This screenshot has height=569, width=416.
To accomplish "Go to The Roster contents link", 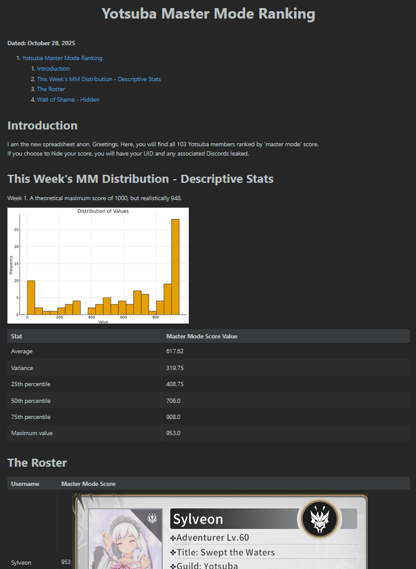I will 51,89.
